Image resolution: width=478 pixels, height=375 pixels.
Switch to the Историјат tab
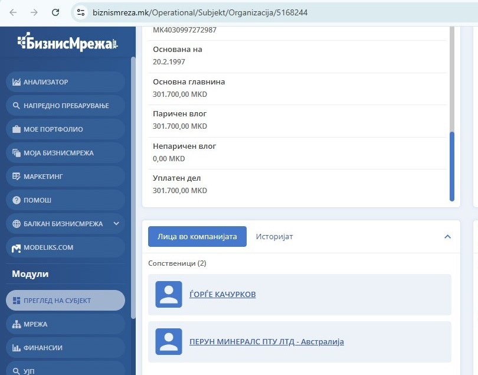274,237
